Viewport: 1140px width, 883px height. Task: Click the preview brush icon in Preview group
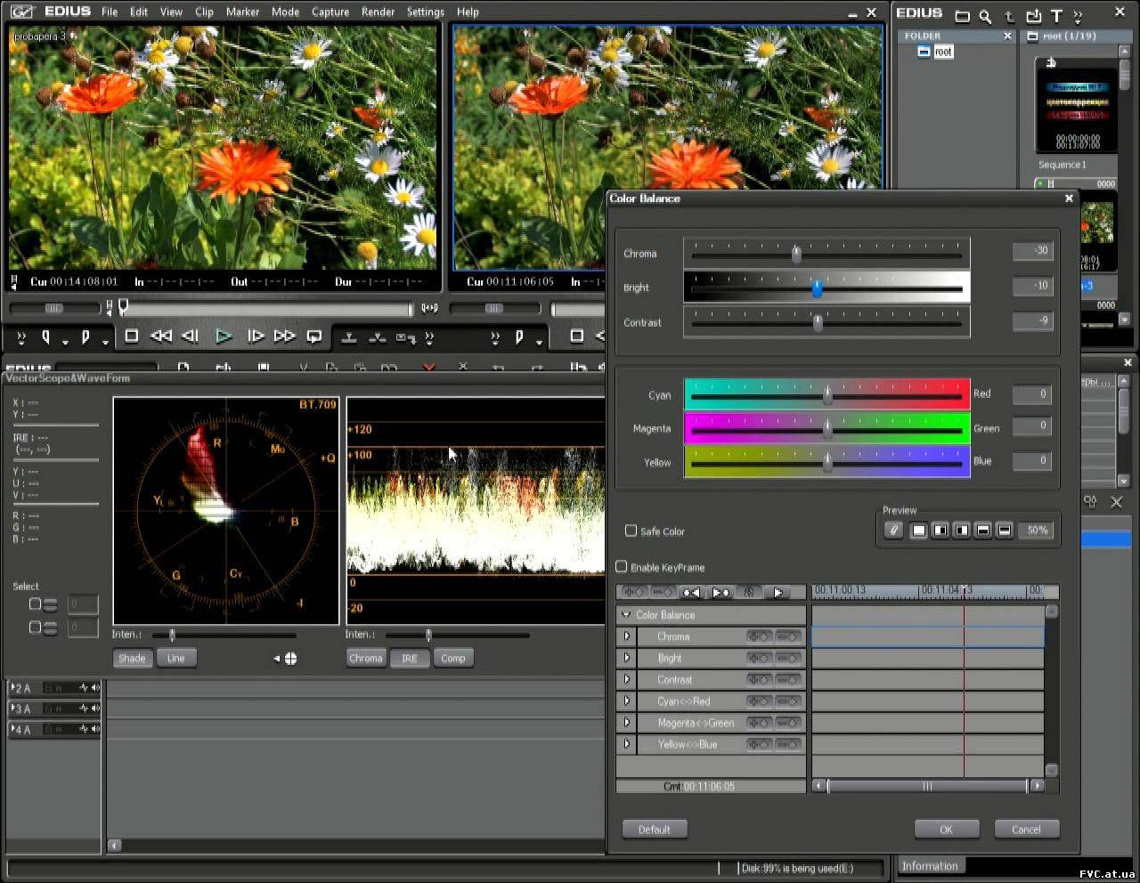pyautogui.click(x=893, y=530)
